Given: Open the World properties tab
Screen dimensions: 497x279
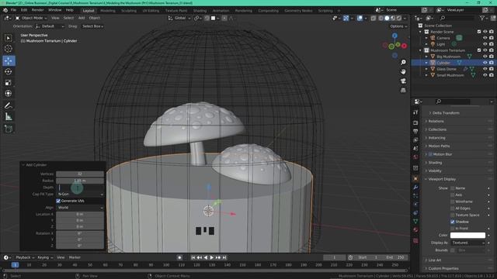Looking at the screenshot, I should pyautogui.click(x=415, y=157).
